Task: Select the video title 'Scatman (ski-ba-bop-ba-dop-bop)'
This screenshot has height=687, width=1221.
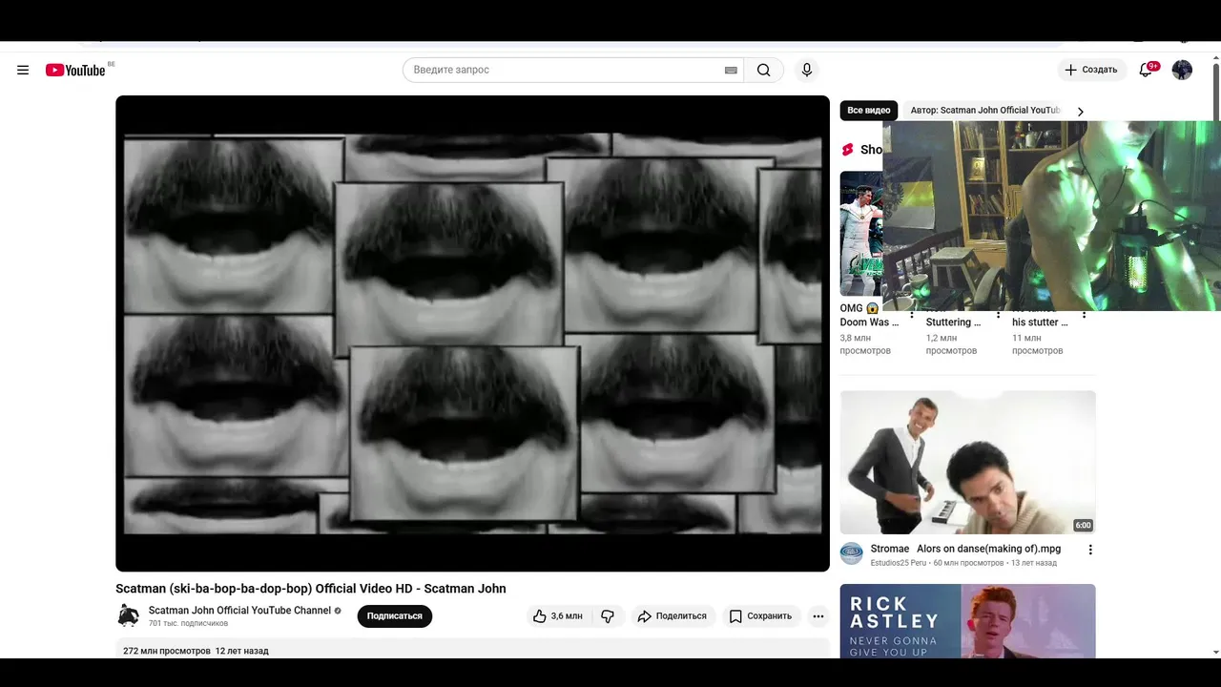Action: coord(311,589)
